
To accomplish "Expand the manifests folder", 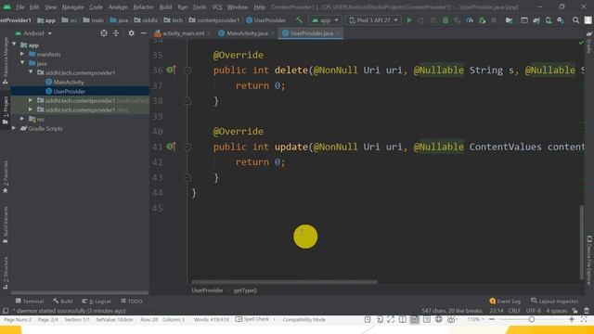I will 22,54.
